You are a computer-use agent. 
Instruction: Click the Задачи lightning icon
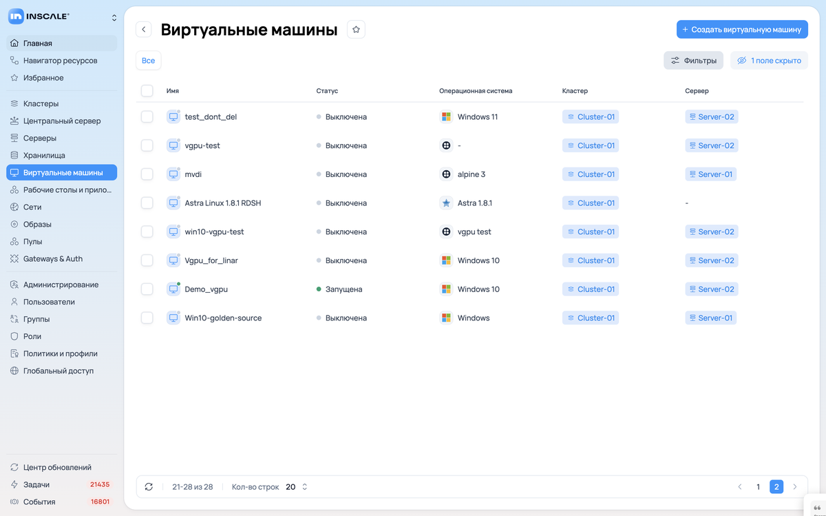pyautogui.click(x=14, y=485)
